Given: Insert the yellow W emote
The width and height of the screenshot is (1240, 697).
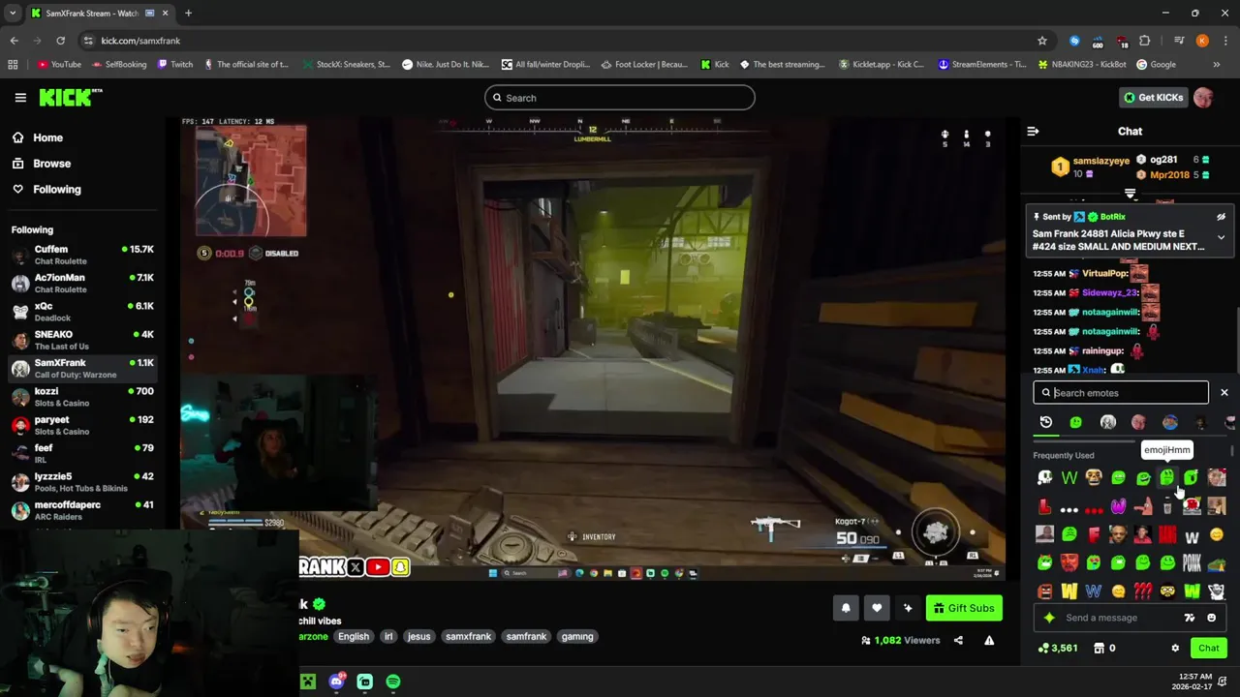Looking at the screenshot, I should (x=1069, y=591).
